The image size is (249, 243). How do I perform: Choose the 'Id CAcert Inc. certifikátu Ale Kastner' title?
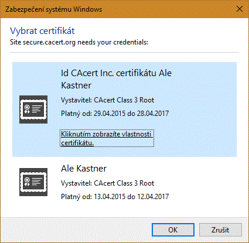tap(116, 79)
